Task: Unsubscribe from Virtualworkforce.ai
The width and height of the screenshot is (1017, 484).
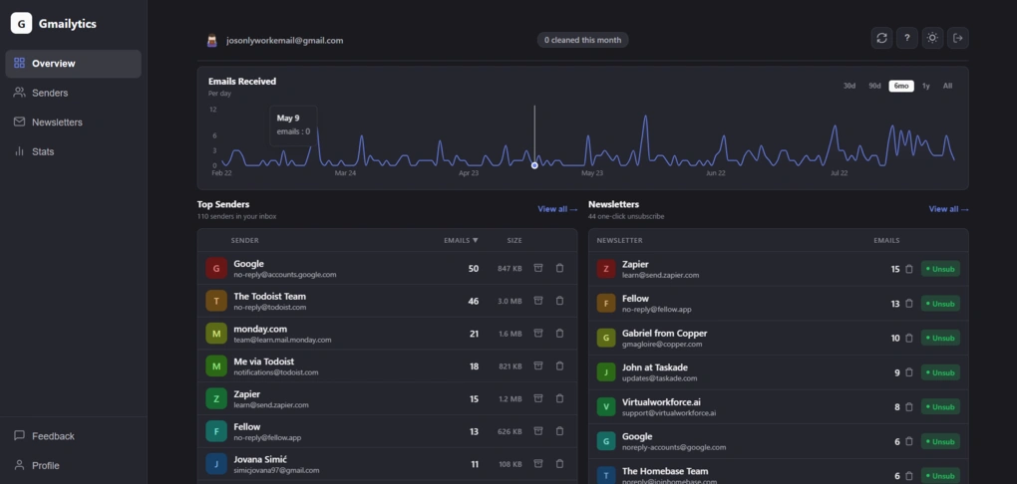Action: click(x=940, y=407)
